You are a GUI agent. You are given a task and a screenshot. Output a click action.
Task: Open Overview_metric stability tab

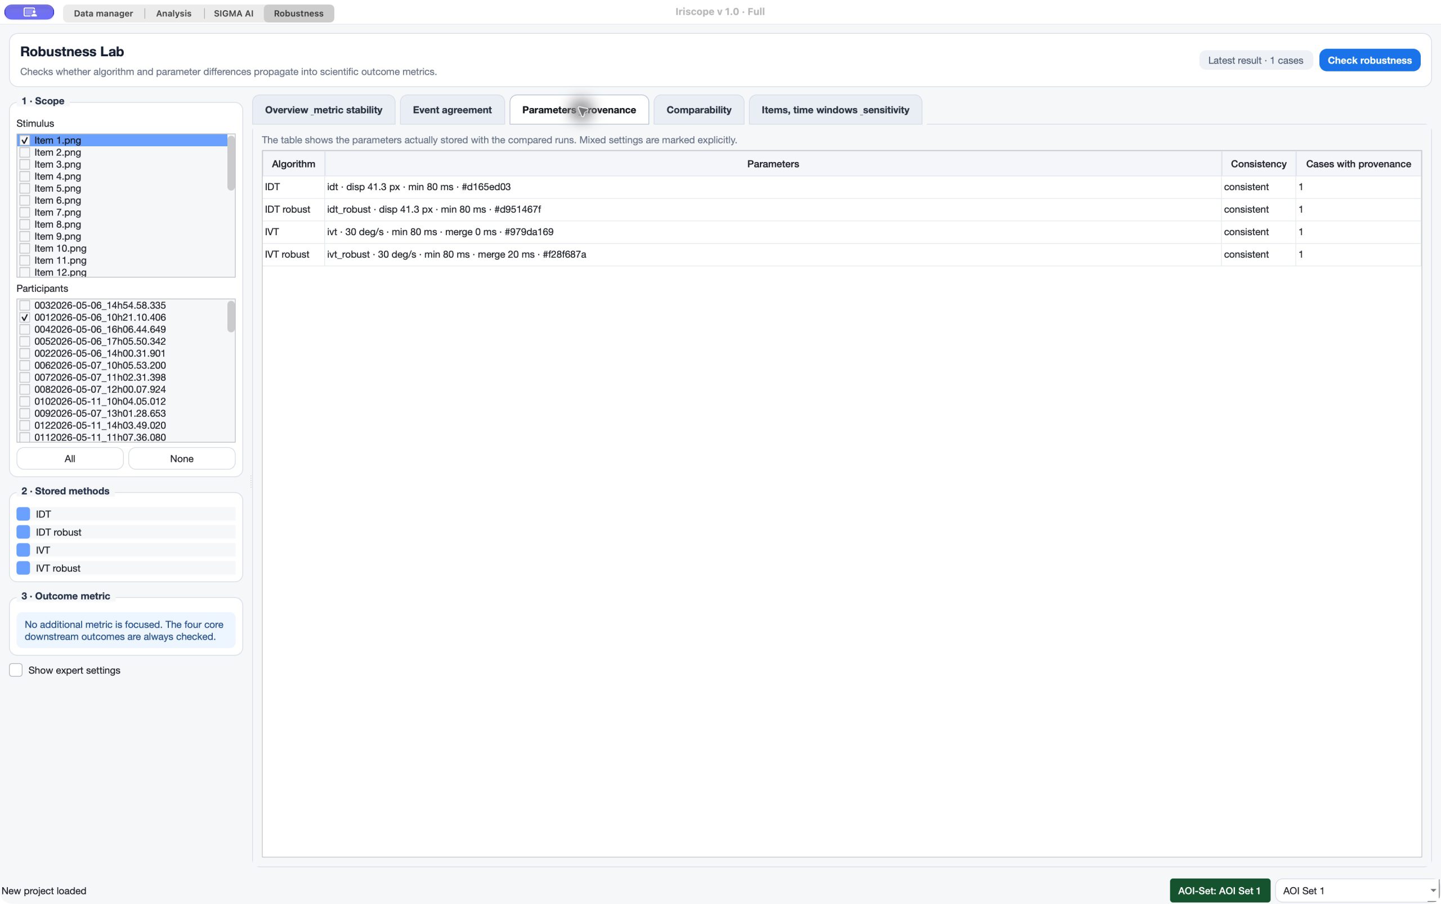324,110
